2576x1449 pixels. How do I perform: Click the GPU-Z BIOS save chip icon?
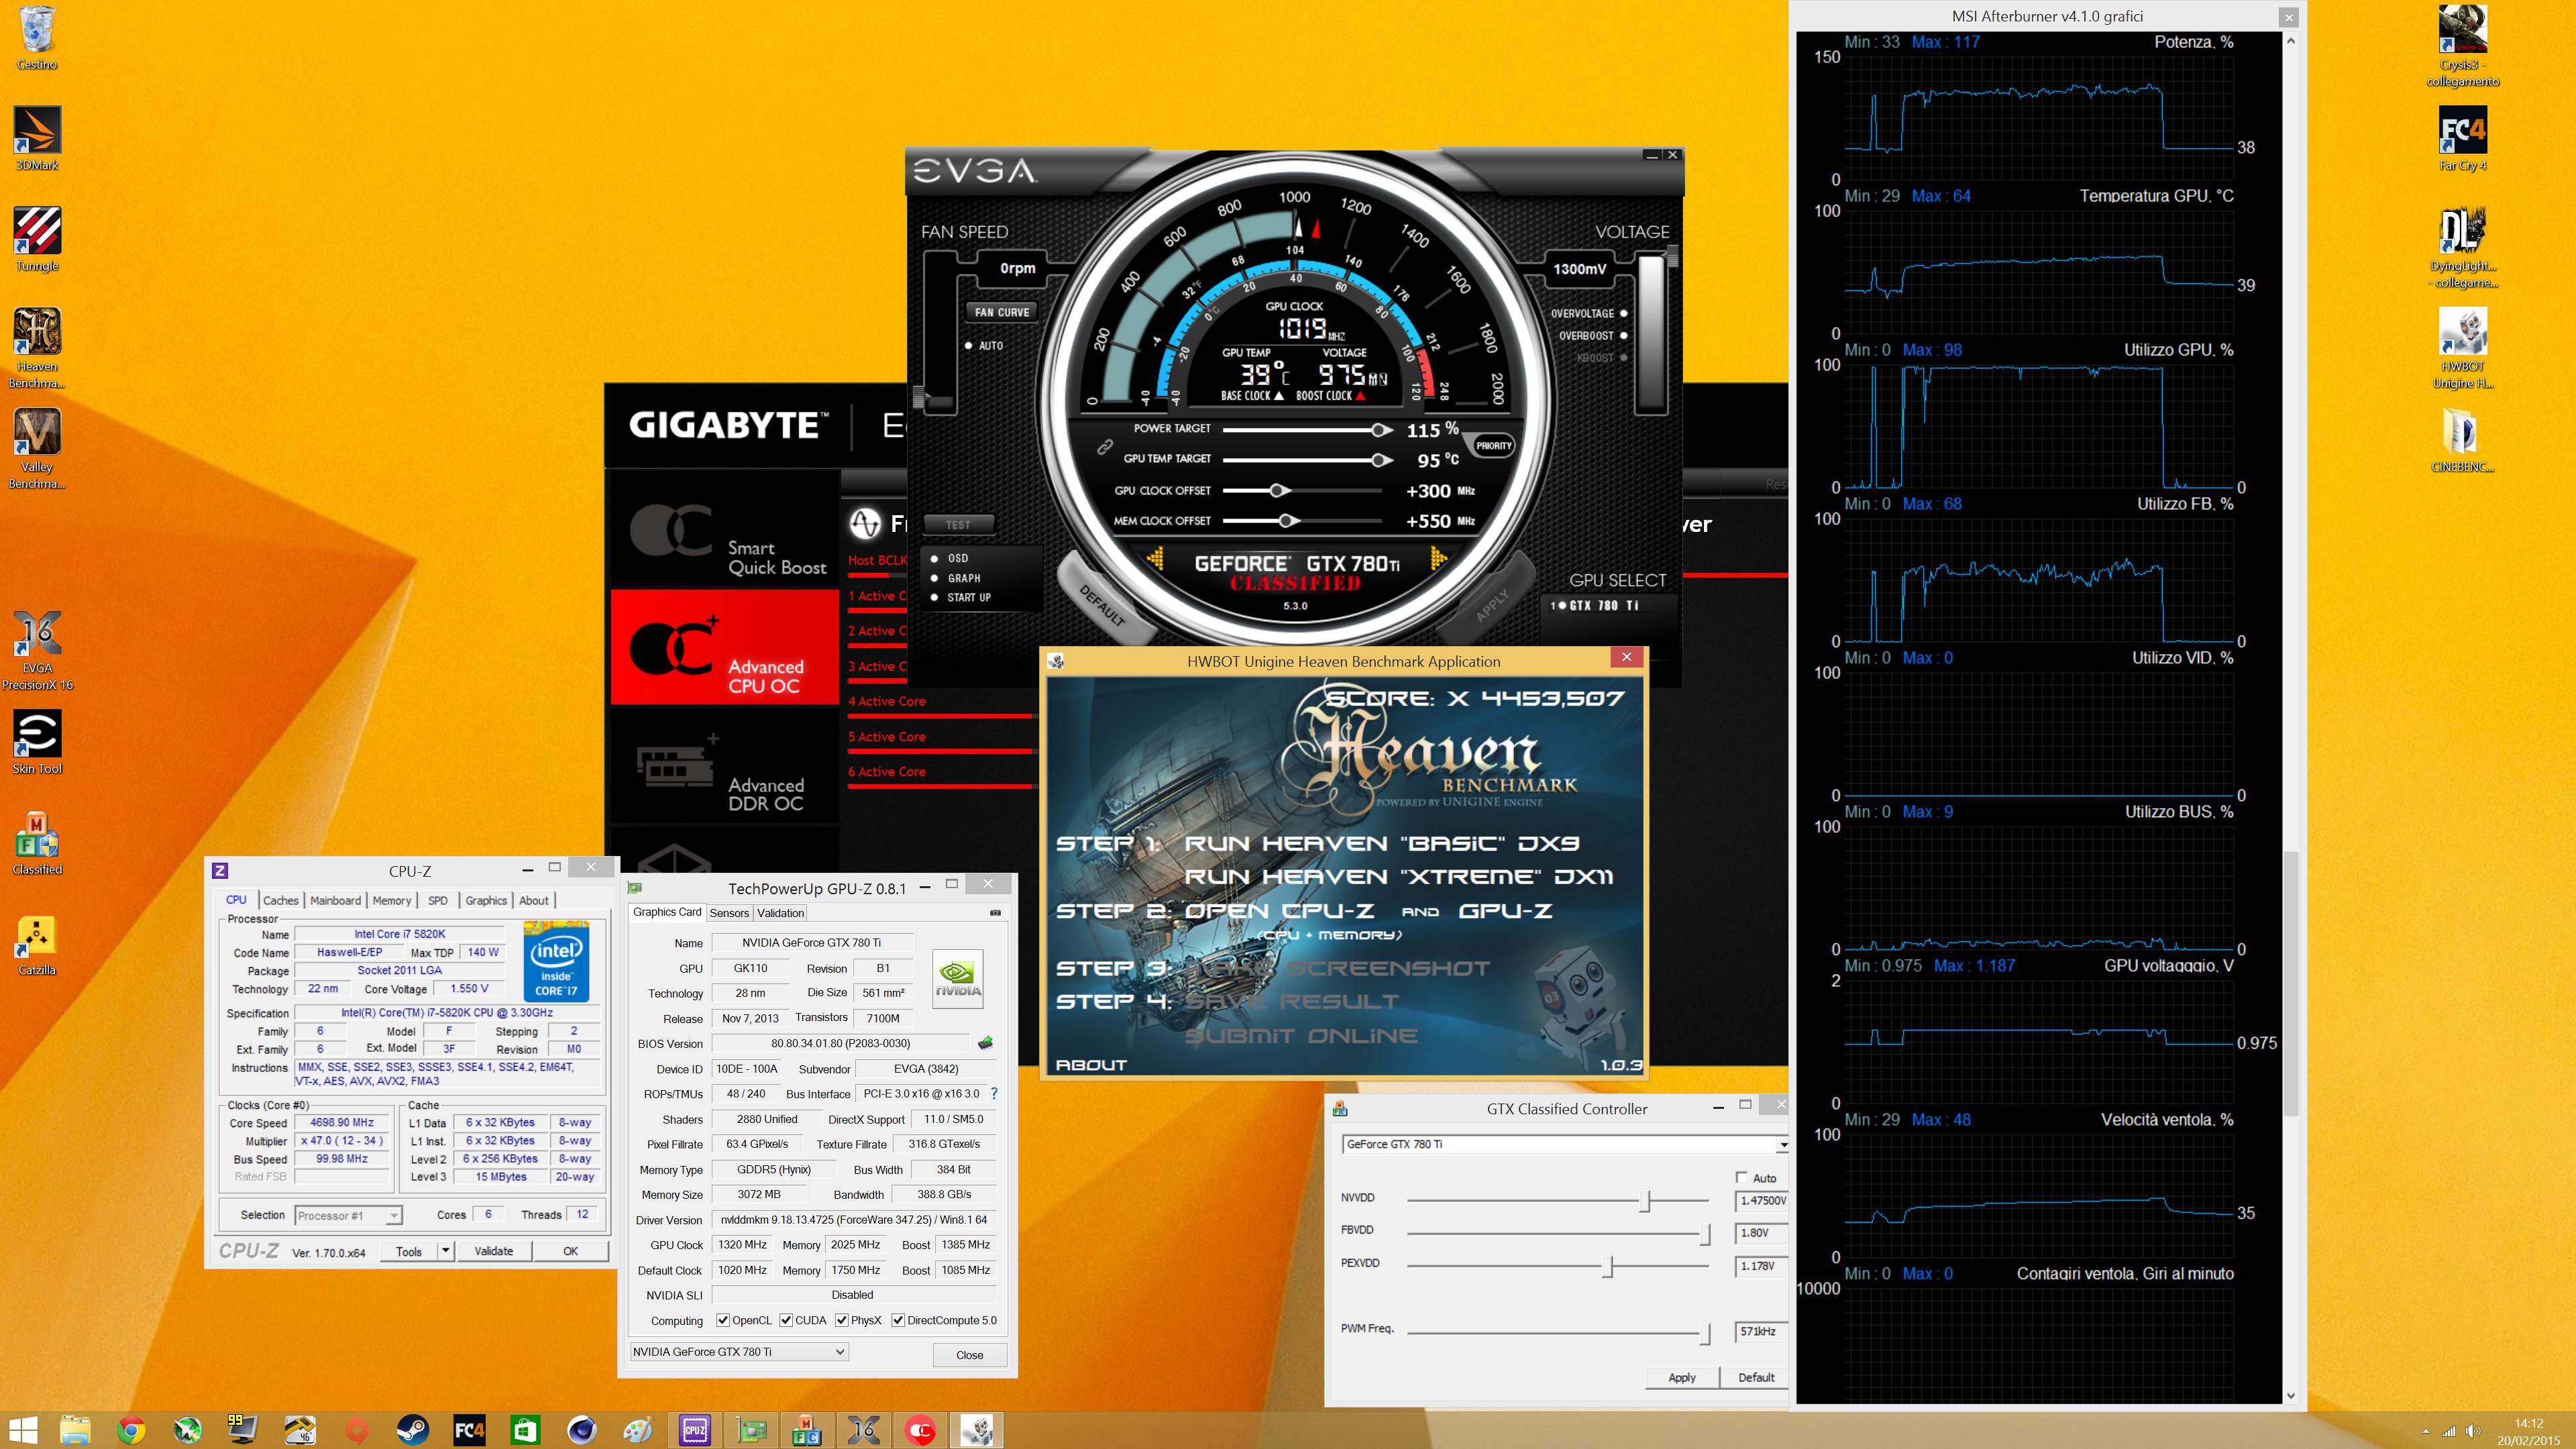(x=985, y=1043)
